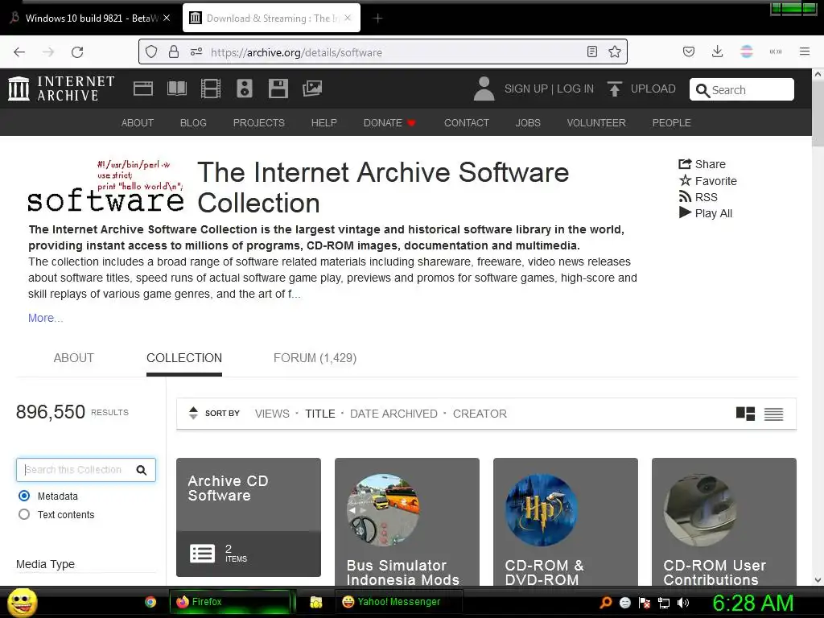Image resolution: width=824 pixels, height=618 pixels.
Task: Open the Internet Archive home logo
Action: [61, 89]
